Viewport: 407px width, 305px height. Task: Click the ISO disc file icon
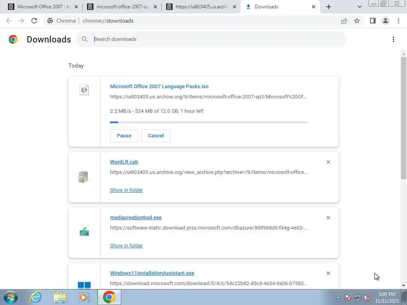pos(84,90)
